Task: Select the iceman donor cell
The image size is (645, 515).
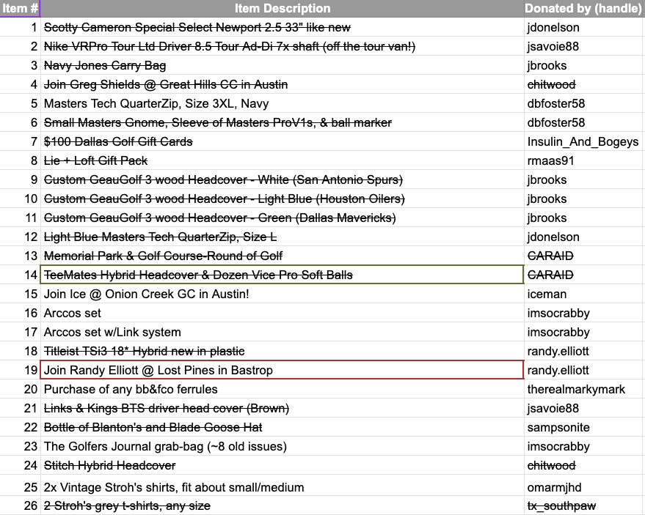Action: point(585,294)
